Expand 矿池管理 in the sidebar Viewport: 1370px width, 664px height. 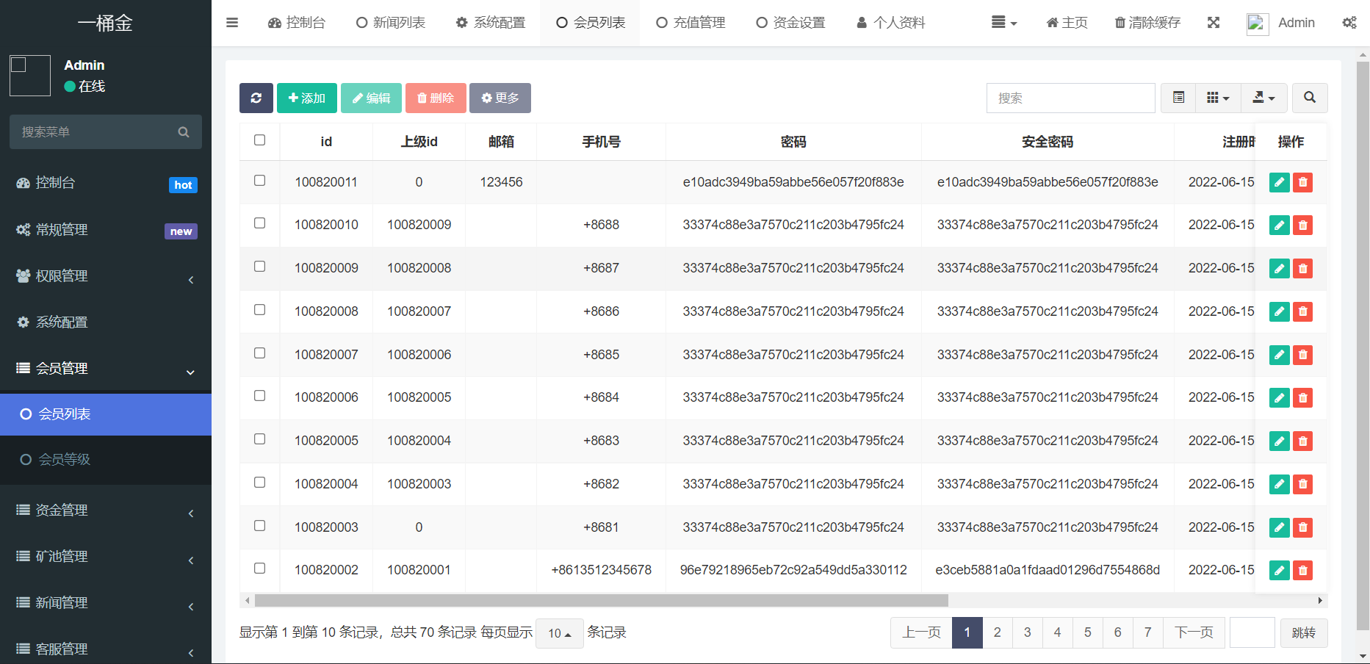pos(106,557)
